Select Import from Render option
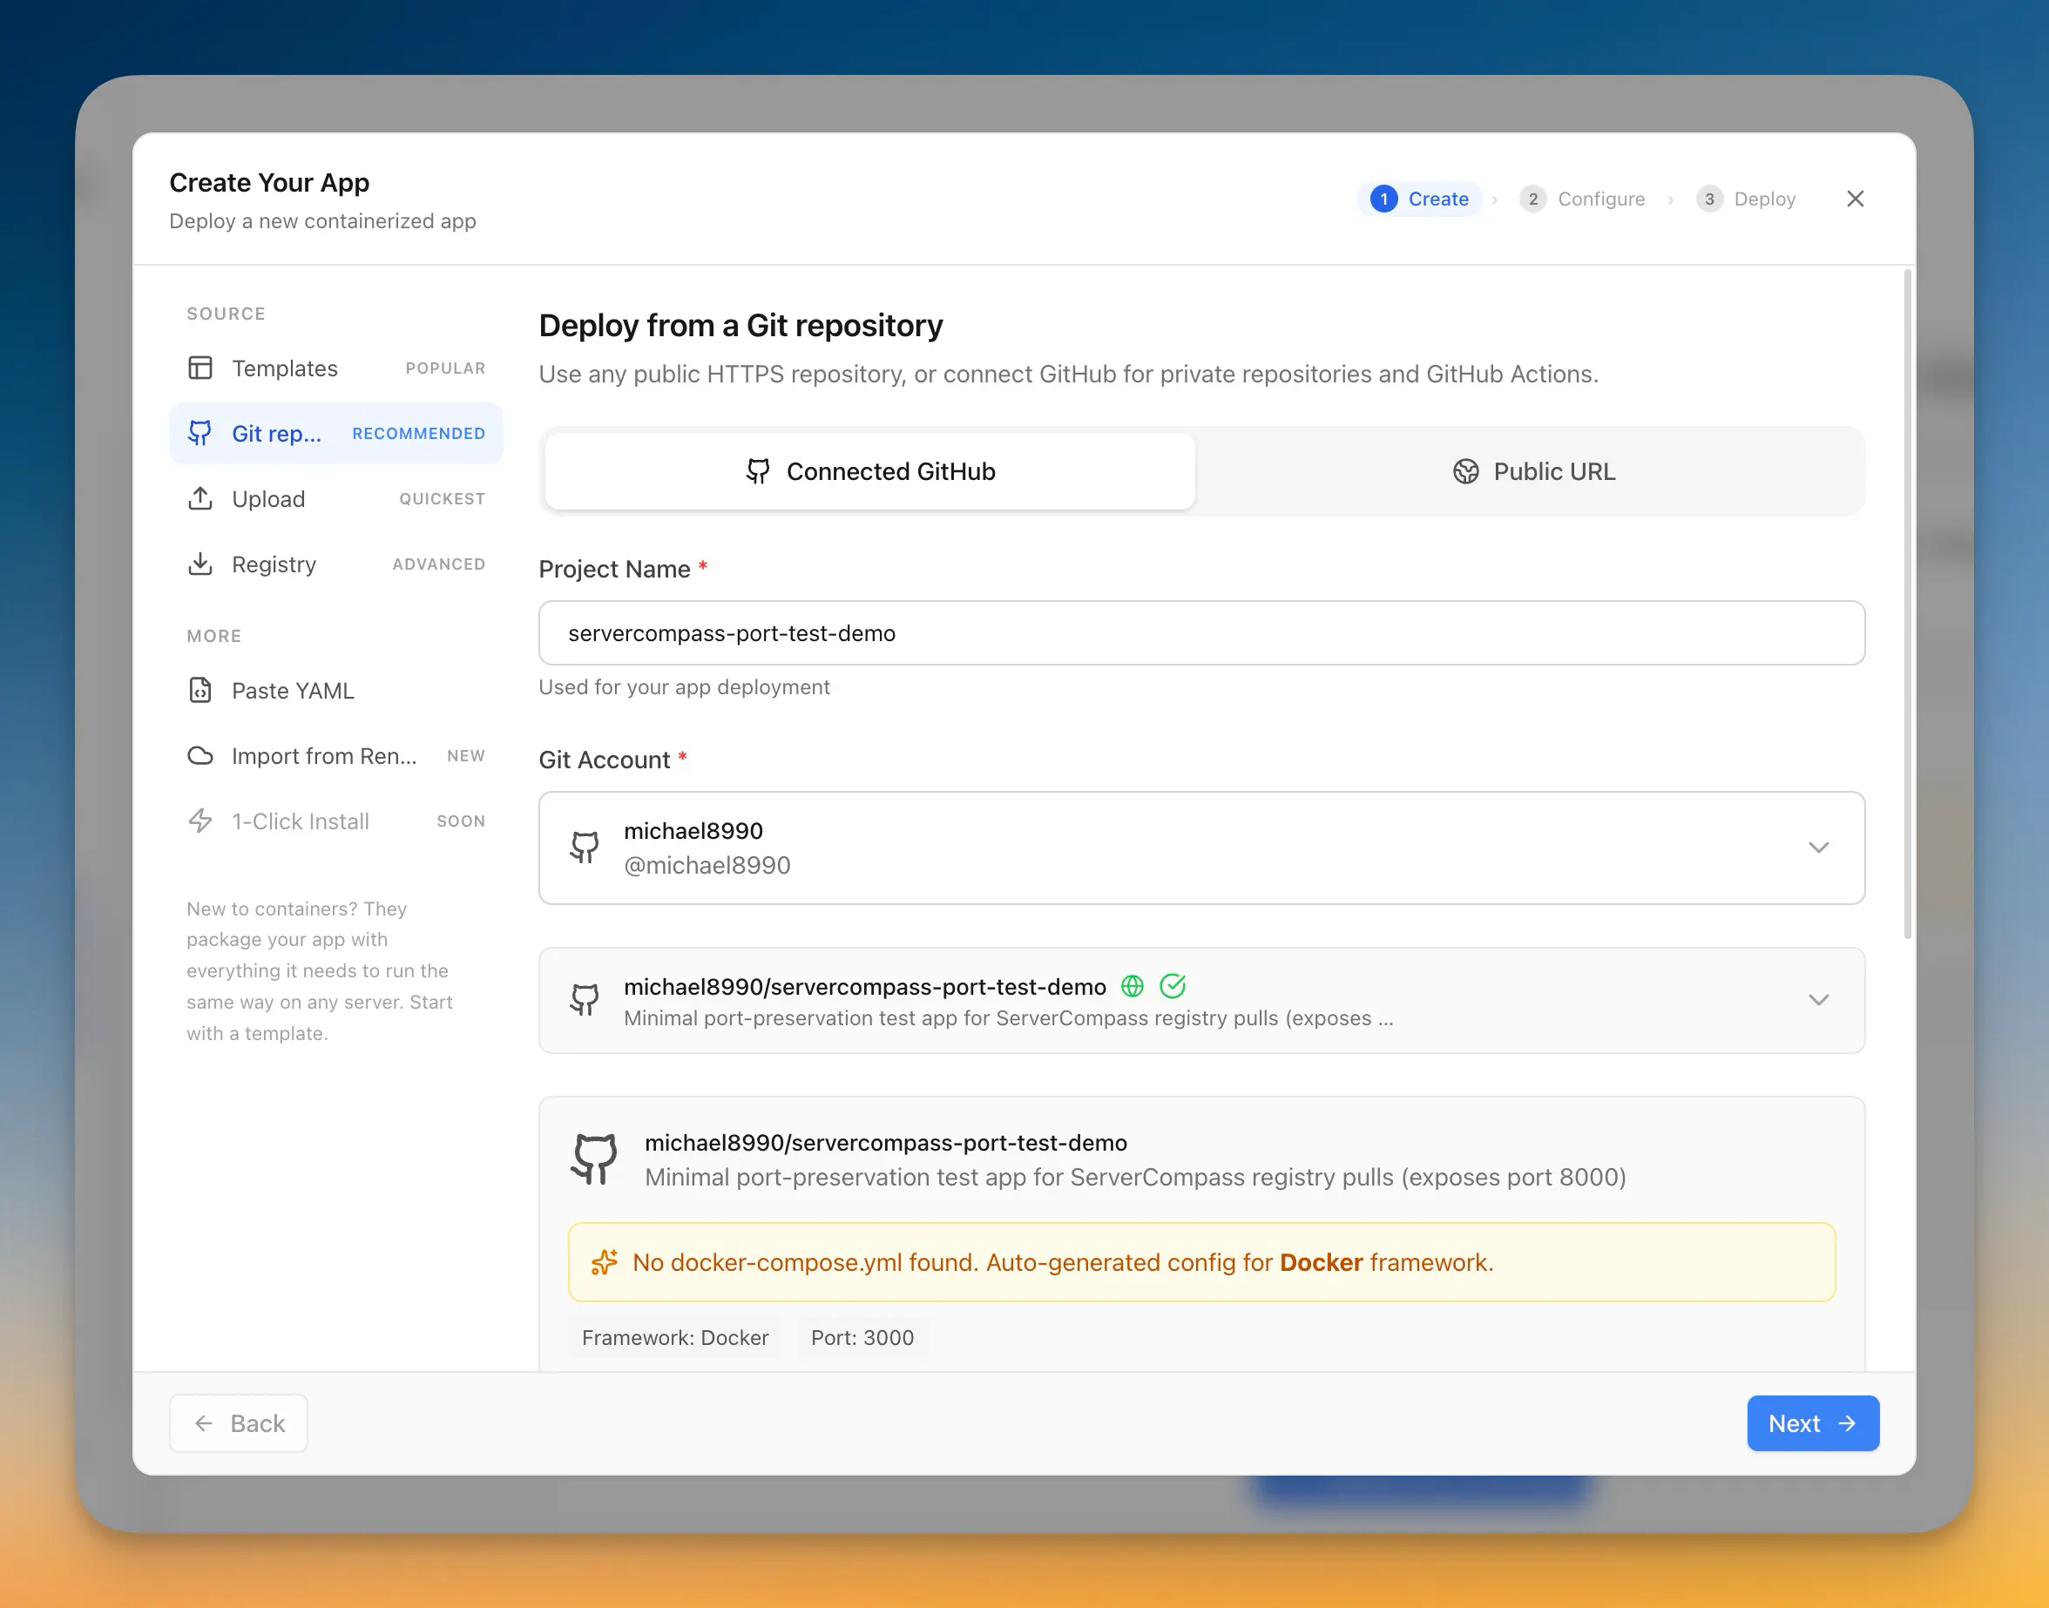The width and height of the screenshot is (2049, 1608). [336, 756]
